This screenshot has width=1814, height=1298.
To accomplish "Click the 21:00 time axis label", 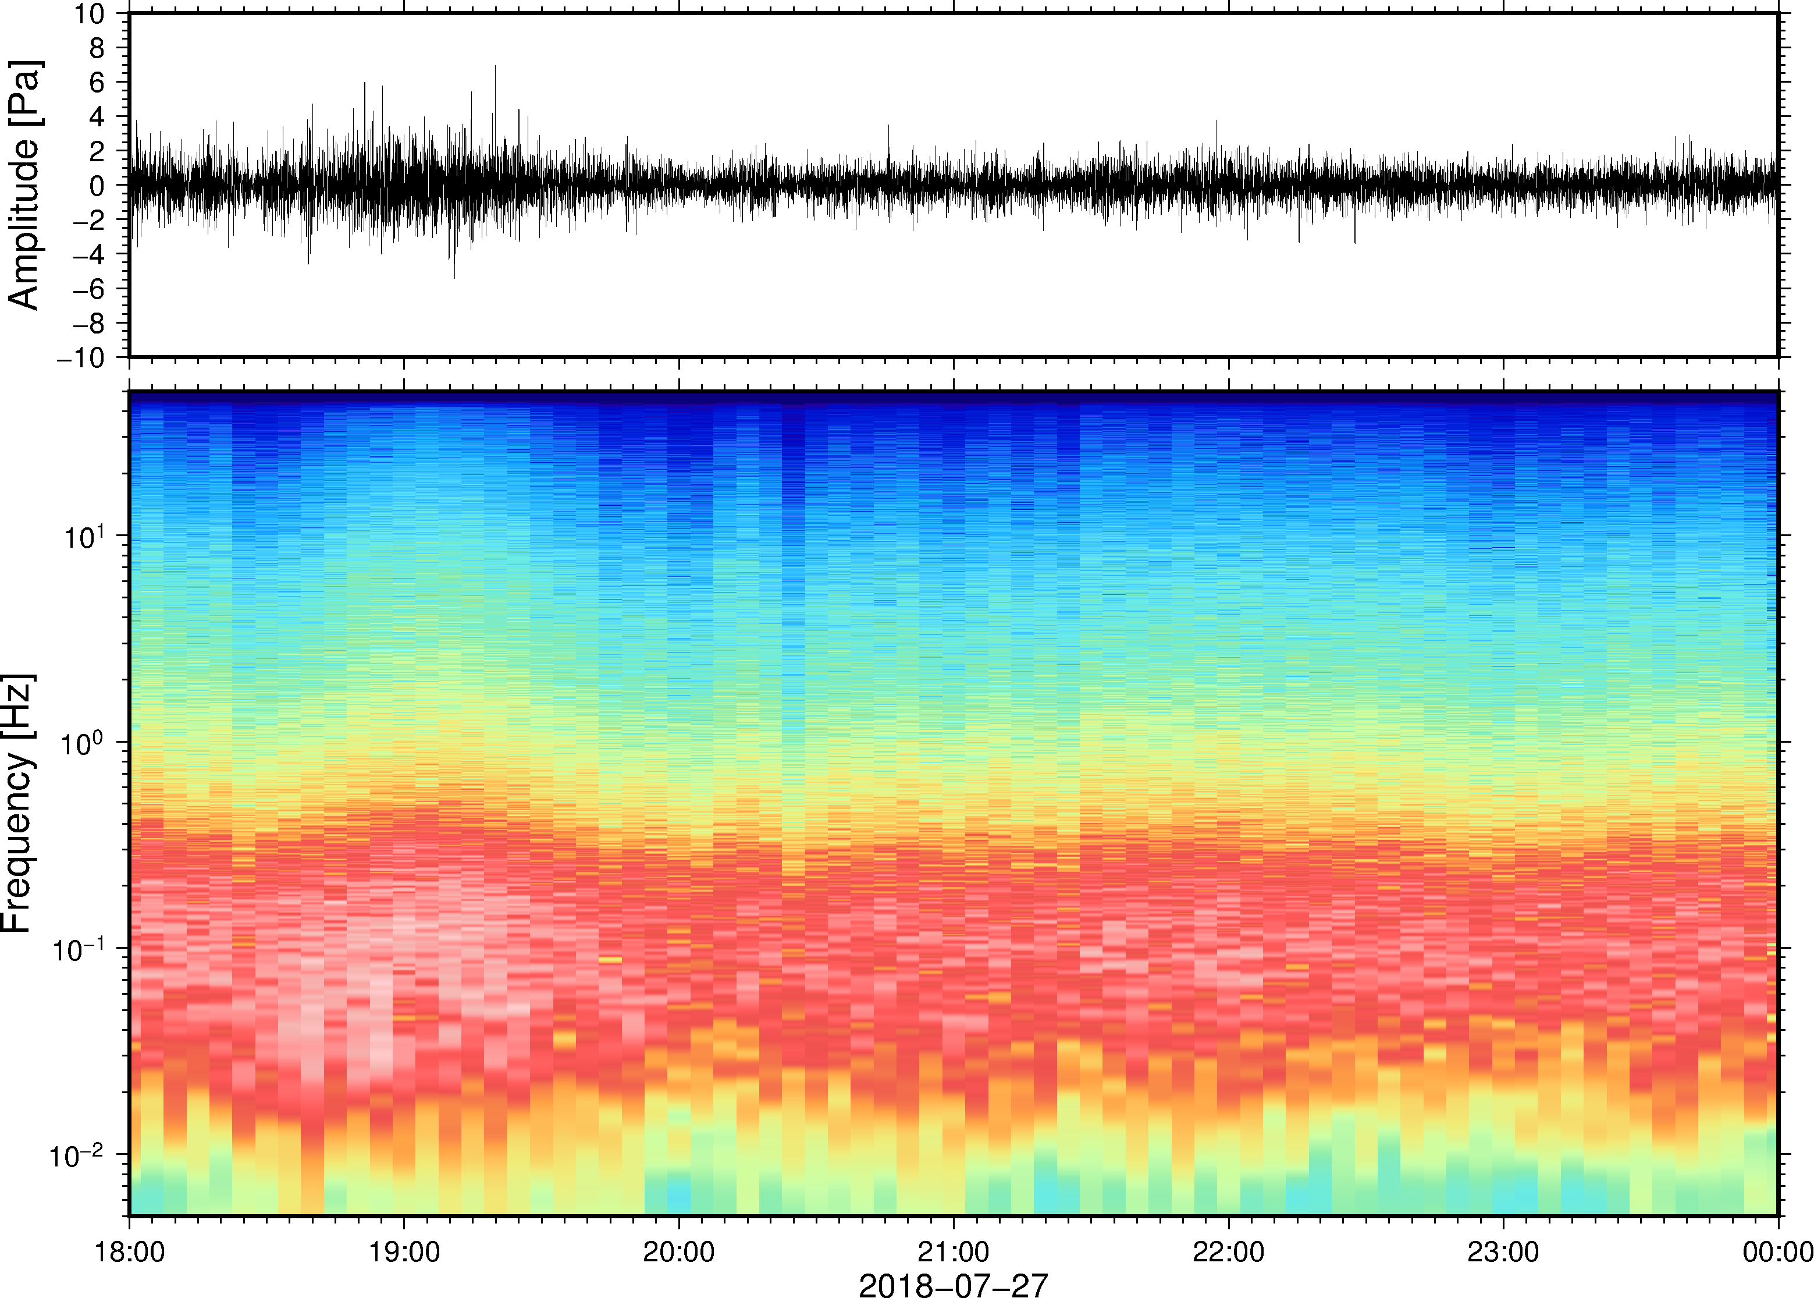I will [x=954, y=1251].
